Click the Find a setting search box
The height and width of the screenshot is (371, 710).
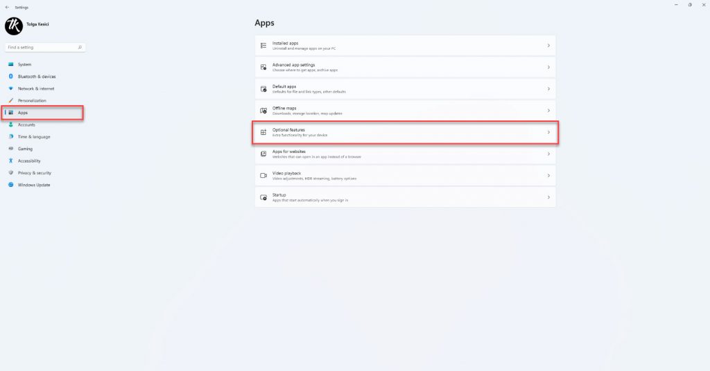[45, 48]
